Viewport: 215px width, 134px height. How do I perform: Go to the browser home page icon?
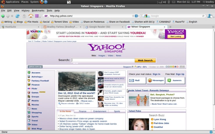click(31, 16)
